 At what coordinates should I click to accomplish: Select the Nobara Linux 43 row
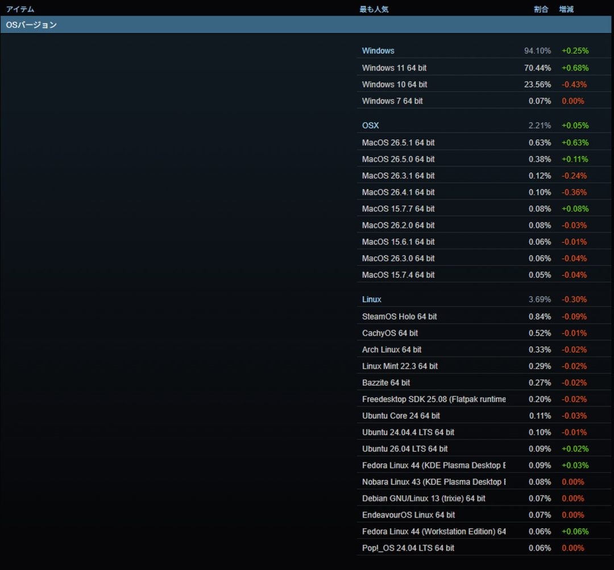[x=484, y=482]
